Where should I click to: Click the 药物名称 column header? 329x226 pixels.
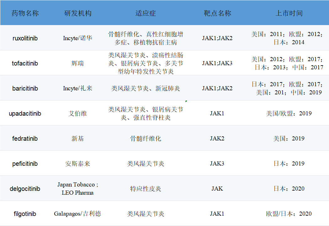25,13
